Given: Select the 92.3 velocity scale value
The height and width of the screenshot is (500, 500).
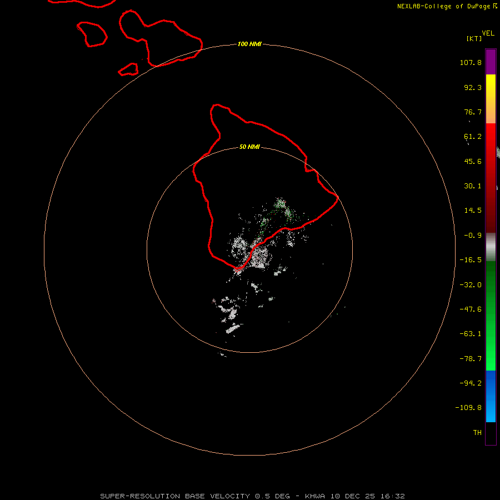Looking at the screenshot, I should pyautogui.click(x=473, y=87).
